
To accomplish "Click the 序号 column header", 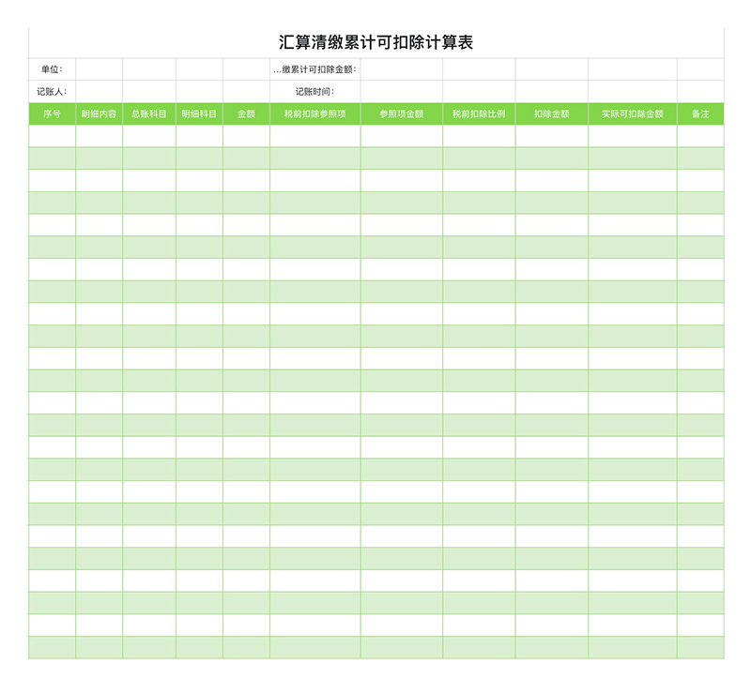I will [x=52, y=113].
